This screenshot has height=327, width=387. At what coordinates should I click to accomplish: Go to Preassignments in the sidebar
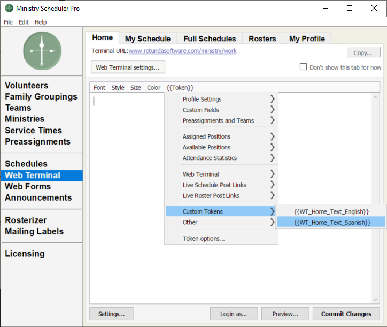point(37,142)
